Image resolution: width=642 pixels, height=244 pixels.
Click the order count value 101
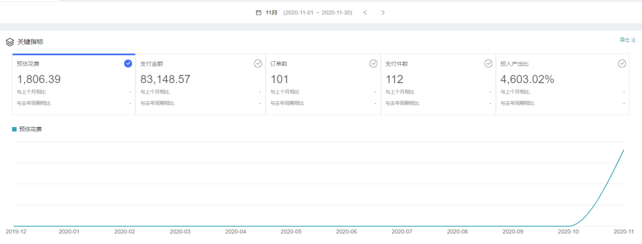click(x=279, y=80)
